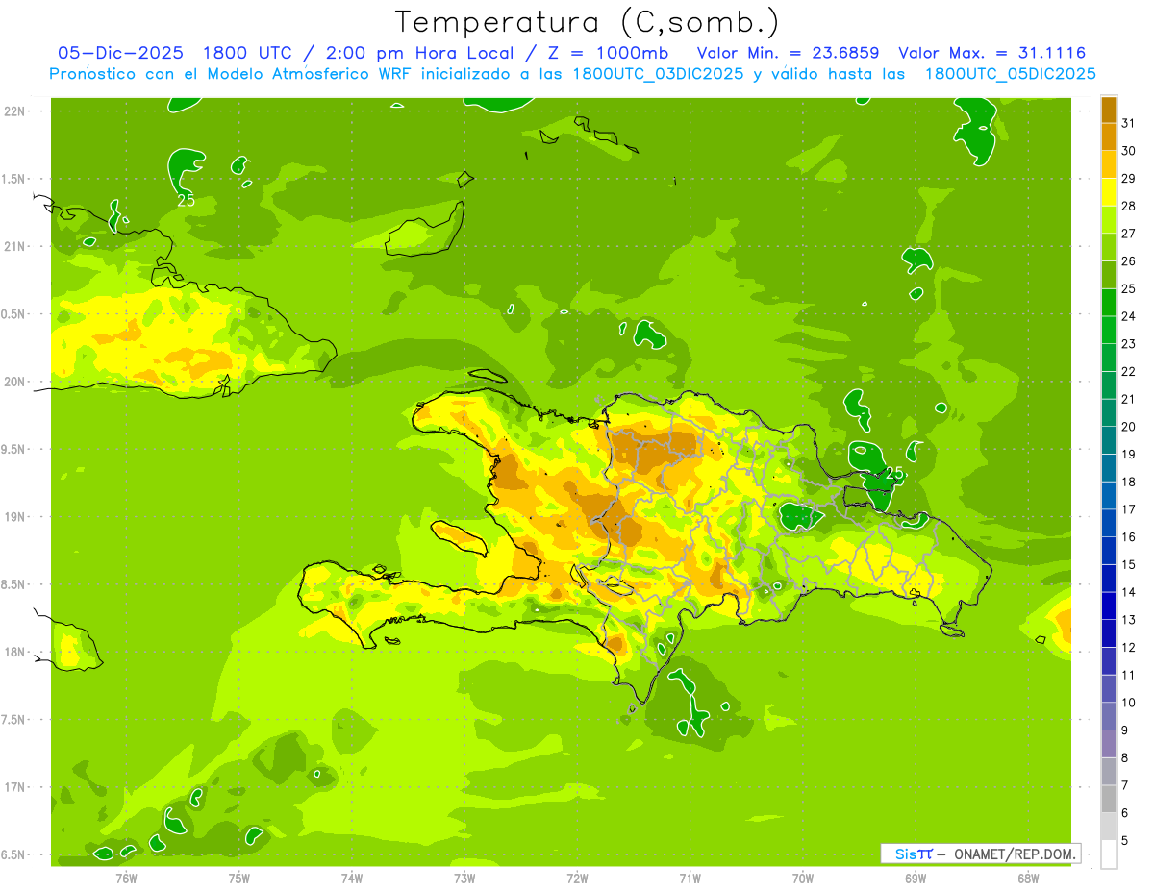1154x891 pixels.
Task: Click the colorbar label '25'
Action: click(1129, 288)
